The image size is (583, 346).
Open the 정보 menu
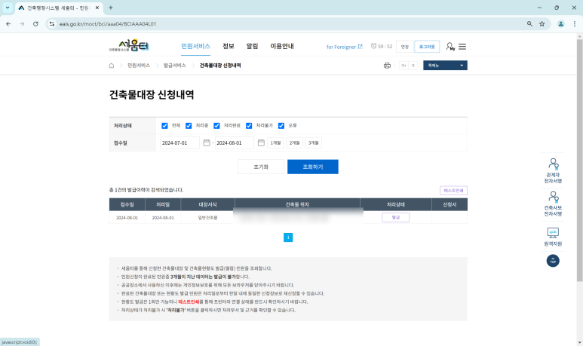[x=229, y=46]
